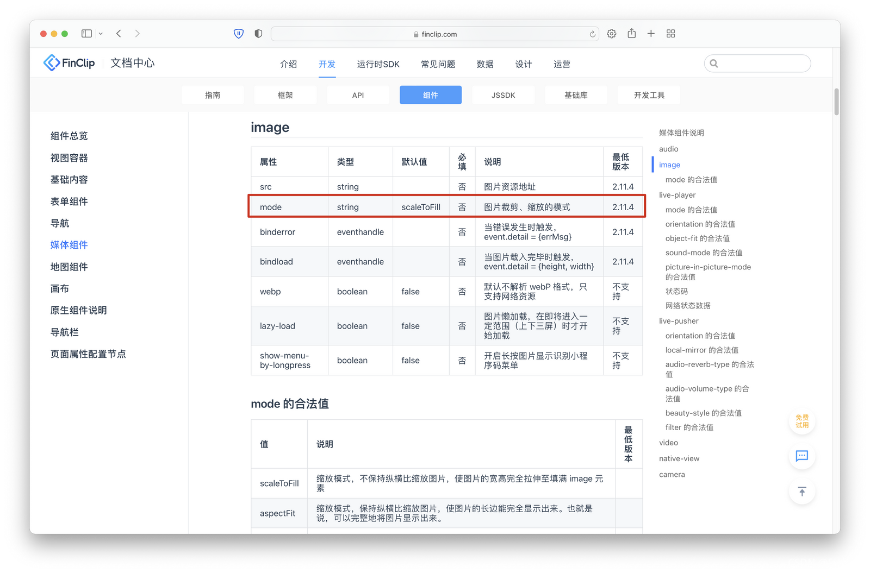The height and width of the screenshot is (573, 870).
Task: Expand the chevron beside the sidebar toggle
Action: click(x=100, y=33)
